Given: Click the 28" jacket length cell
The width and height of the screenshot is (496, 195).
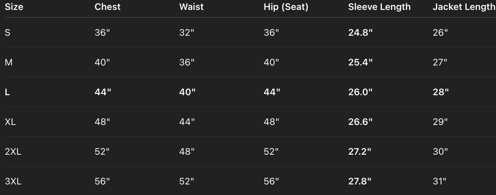Looking at the screenshot, I should (441, 92).
